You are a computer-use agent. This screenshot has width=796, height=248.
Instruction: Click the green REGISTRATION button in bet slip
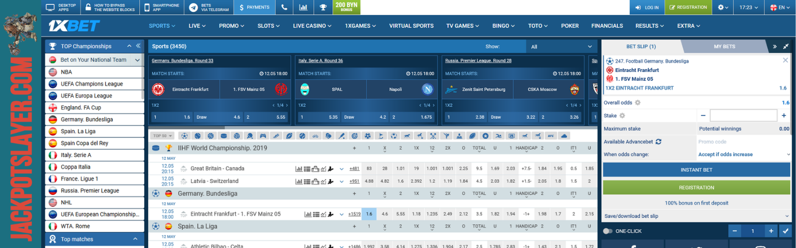pos(696,187)
